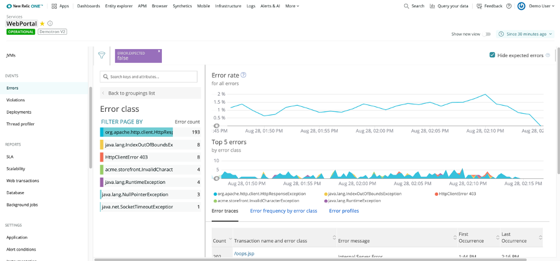Toggle HttpClientError 403 series in legend

click(x=455, y=194)
